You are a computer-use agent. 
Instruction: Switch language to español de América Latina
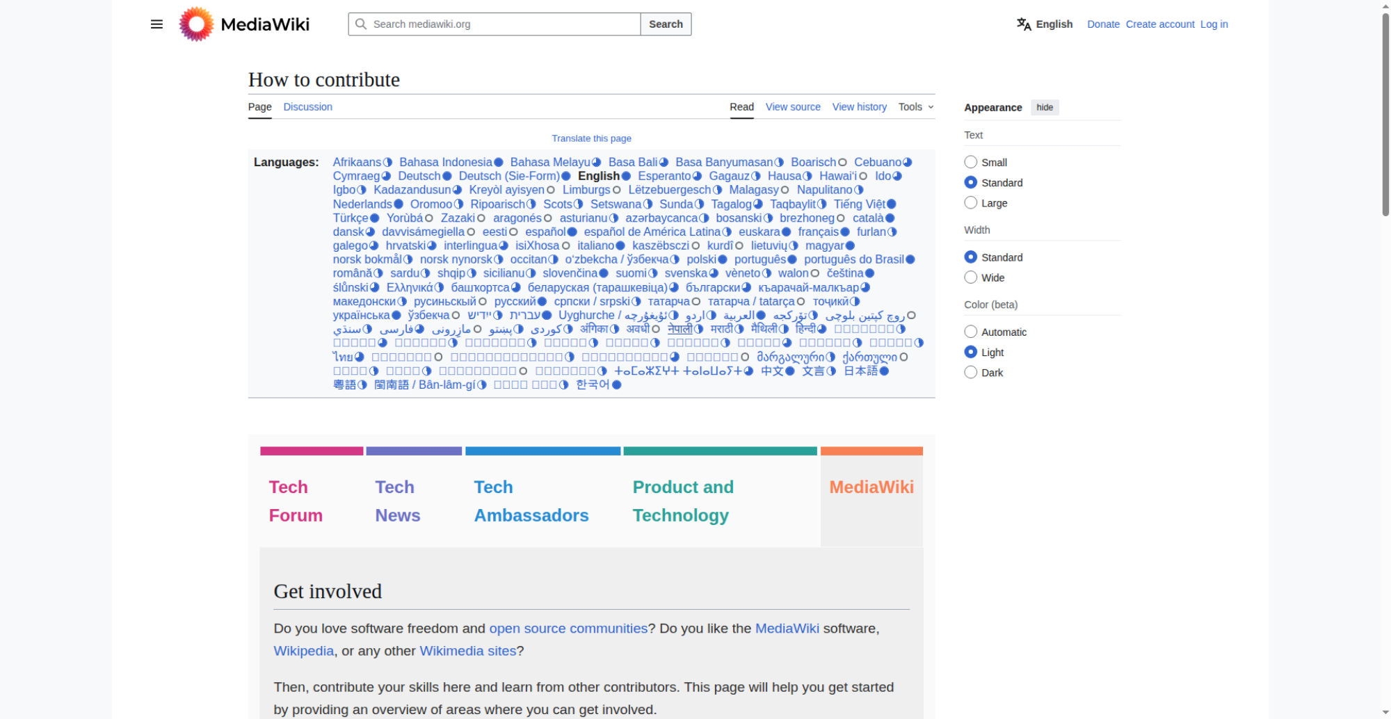652,232
